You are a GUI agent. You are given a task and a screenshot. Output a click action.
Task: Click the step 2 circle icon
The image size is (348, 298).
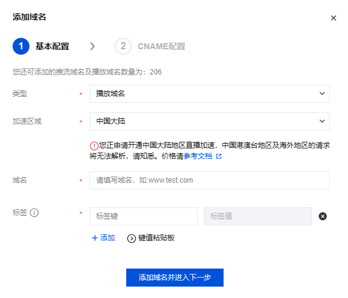pos(123,46)
